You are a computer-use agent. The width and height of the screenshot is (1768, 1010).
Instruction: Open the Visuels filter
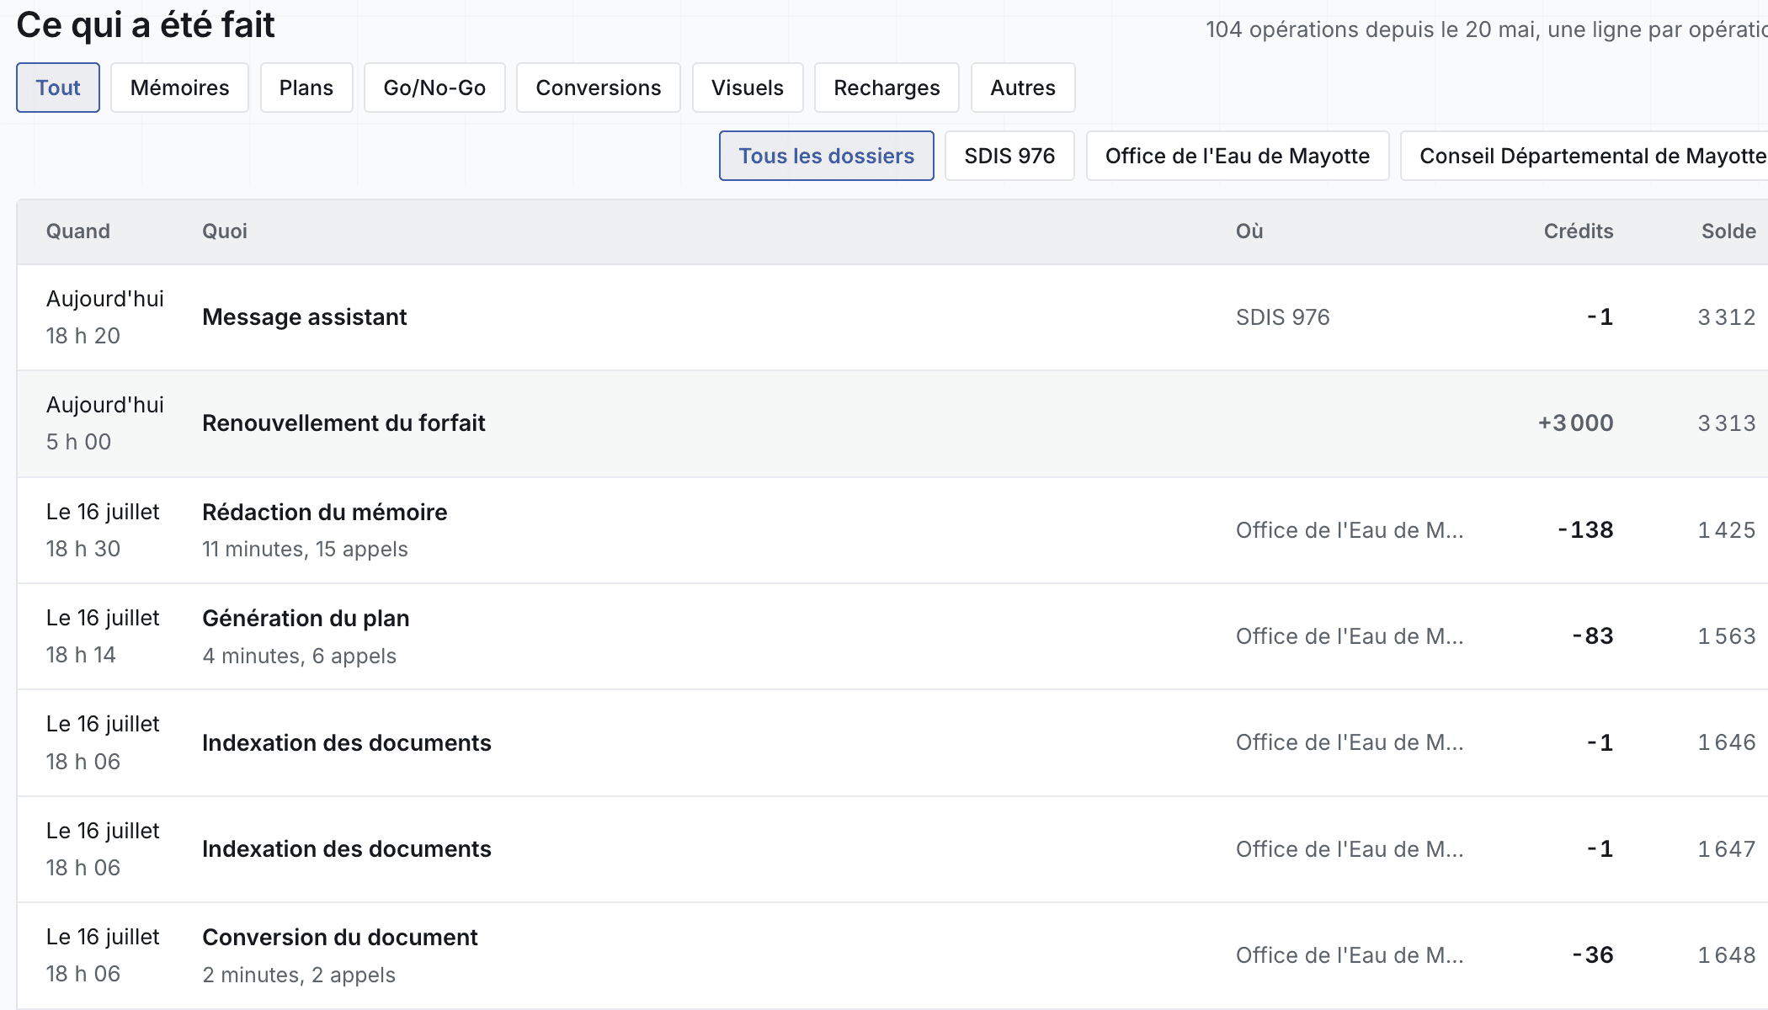(x=748, y=88)
